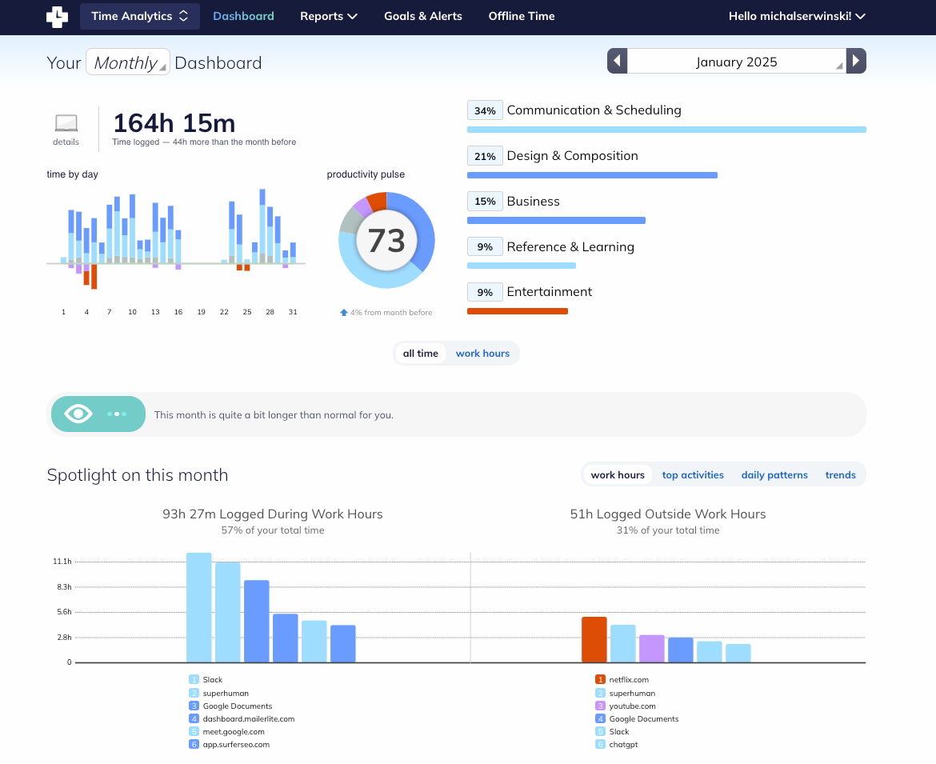This screenshot has height=764, width=936.
Task: Navigate to Offline Time
Action: pyautogui.click(x=521, y=16)
